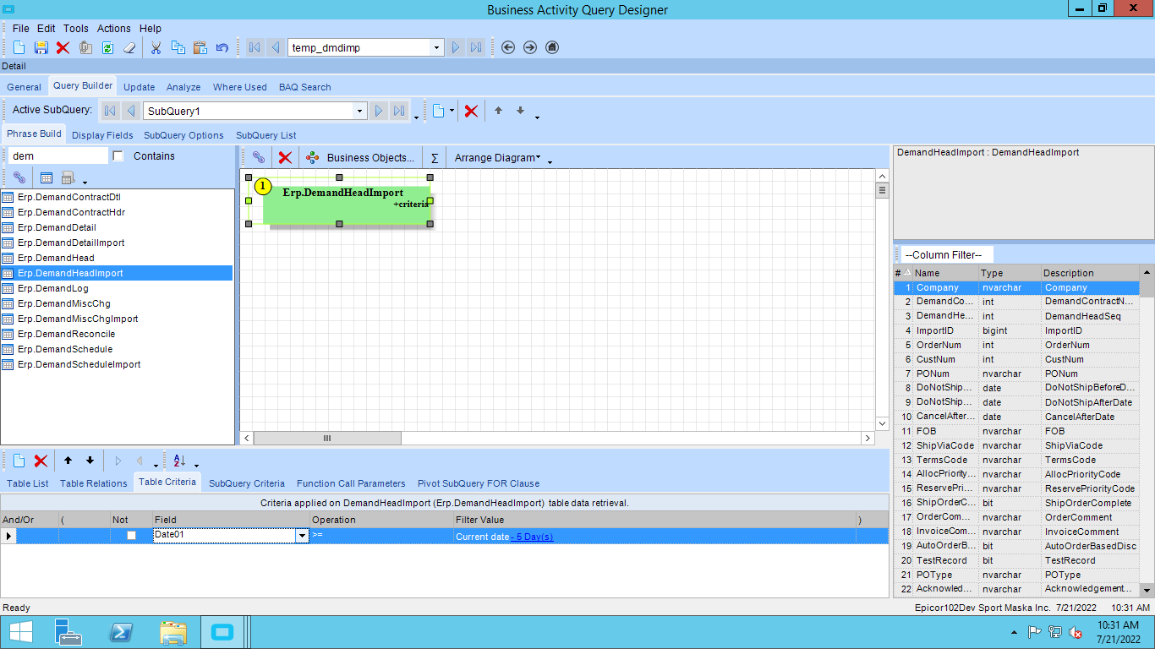Switch to the Display Fields tab
Viewport: 1155px width, 649px height.
[102, 134]
